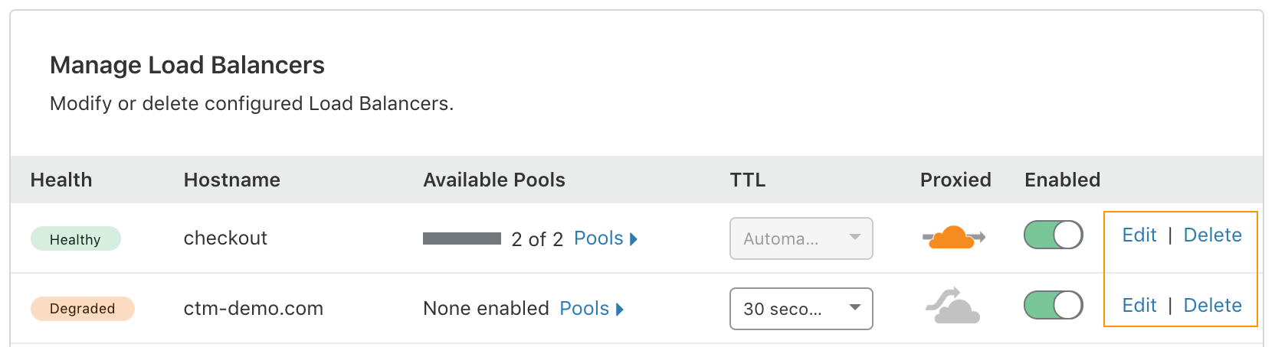Select the checkout hostname text

click(226, 238)
